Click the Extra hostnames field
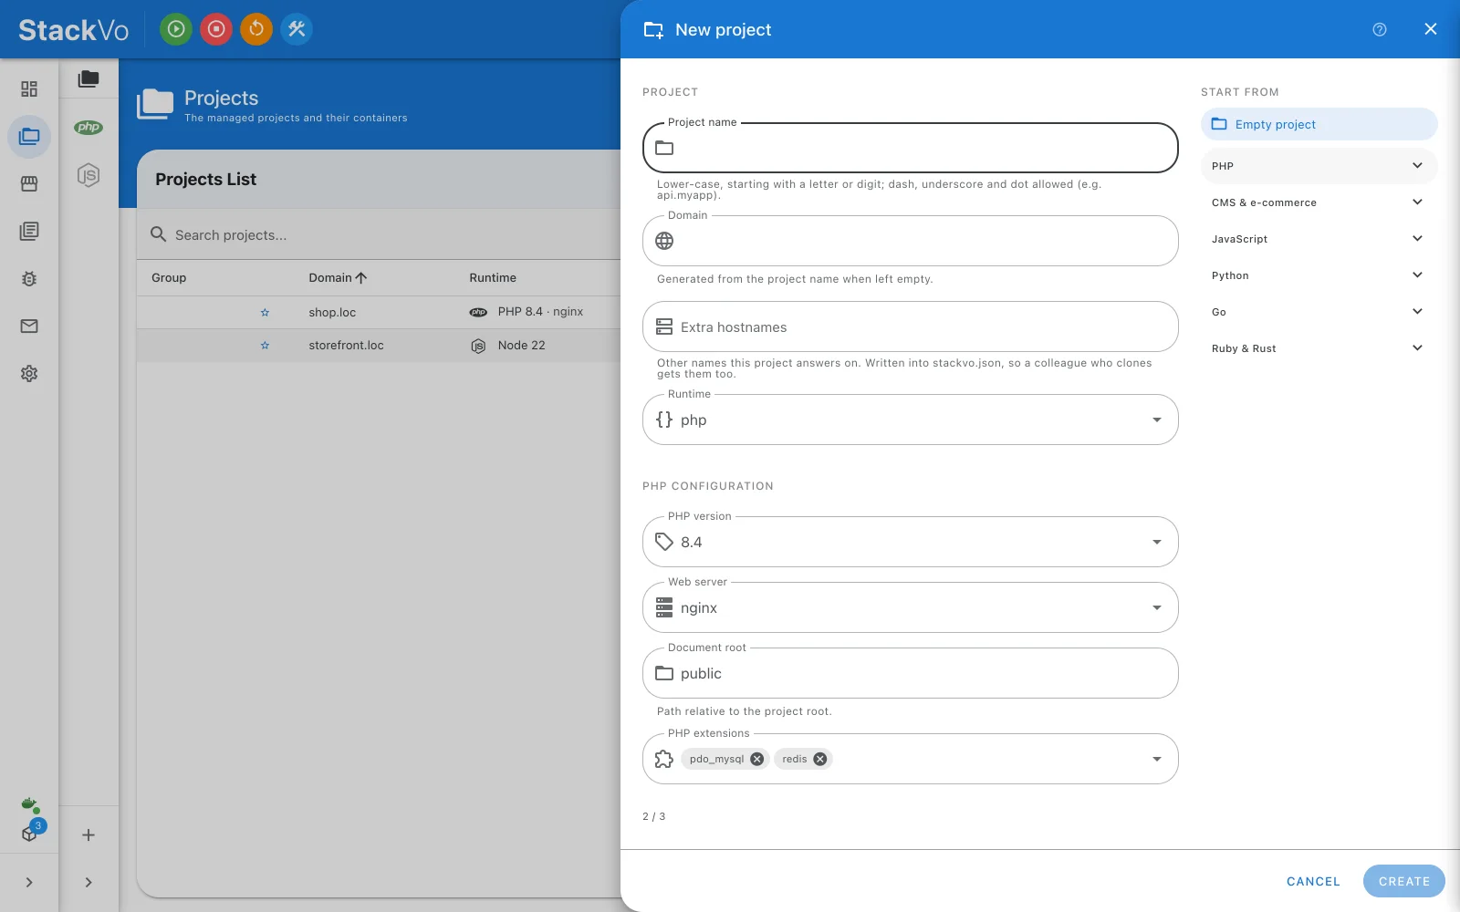The width and height of the screenshot is (1460, 912). pyautogui.click(x=911, y=326)
